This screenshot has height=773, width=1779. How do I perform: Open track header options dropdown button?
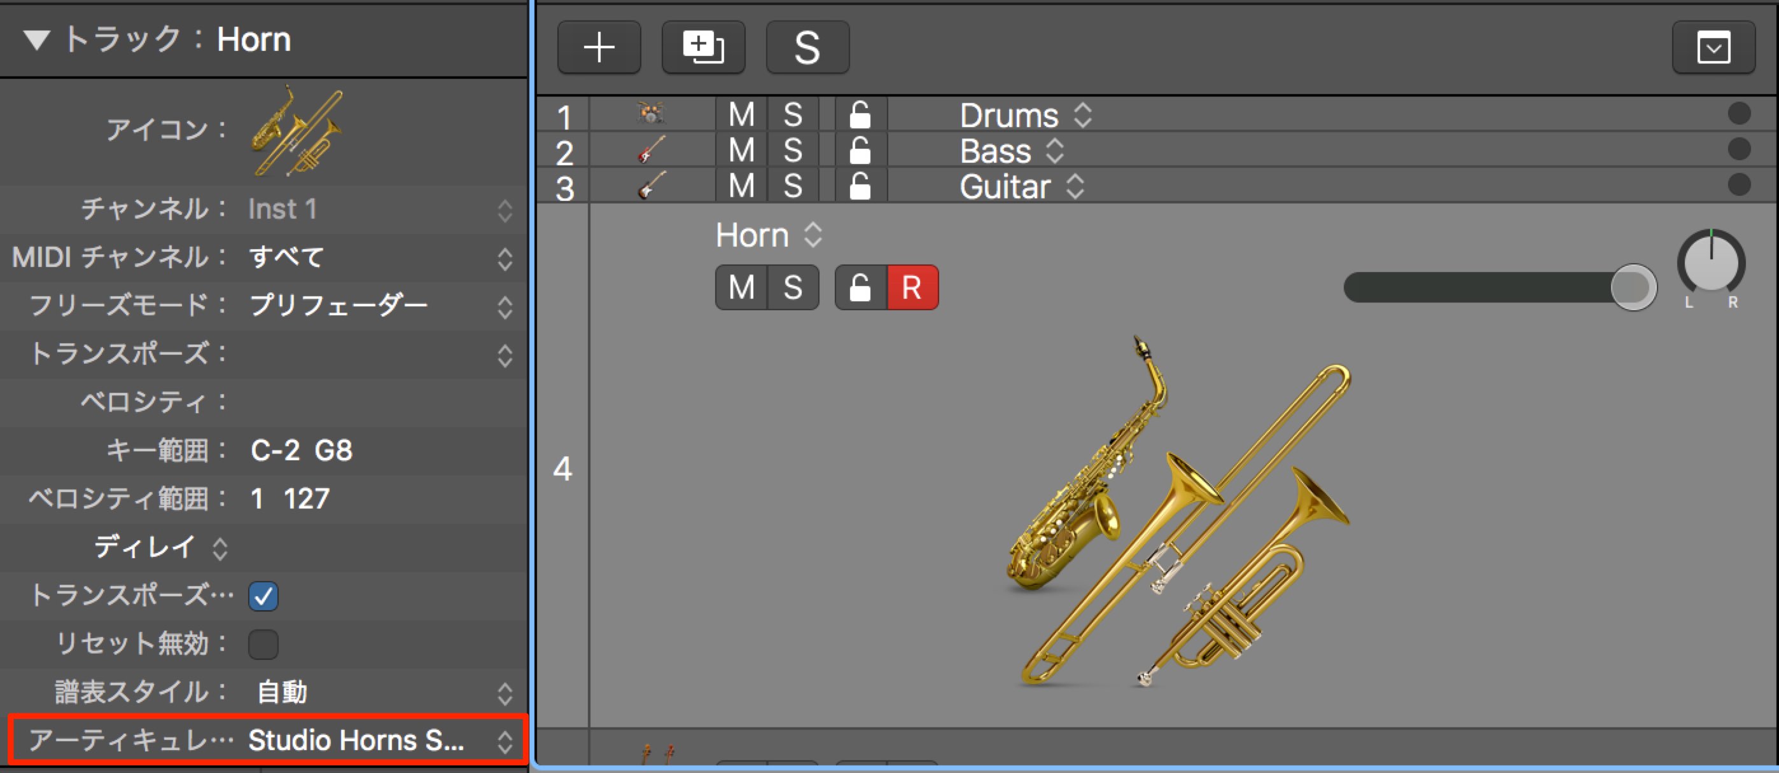point(1713,47)
